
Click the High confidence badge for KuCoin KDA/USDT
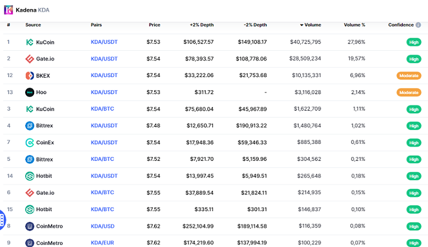click(413, 42)
